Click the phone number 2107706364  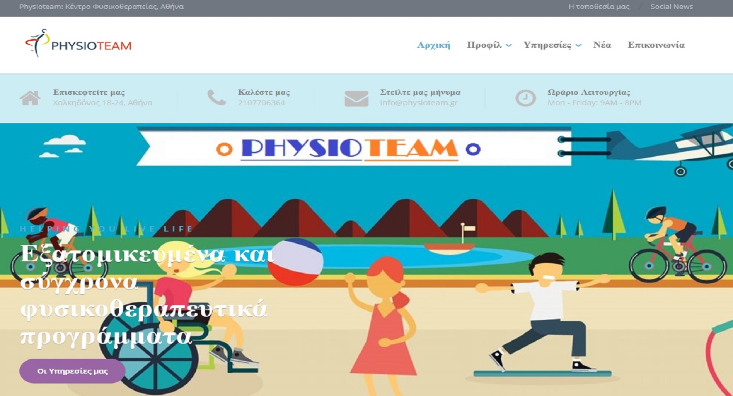coord(261,103)
